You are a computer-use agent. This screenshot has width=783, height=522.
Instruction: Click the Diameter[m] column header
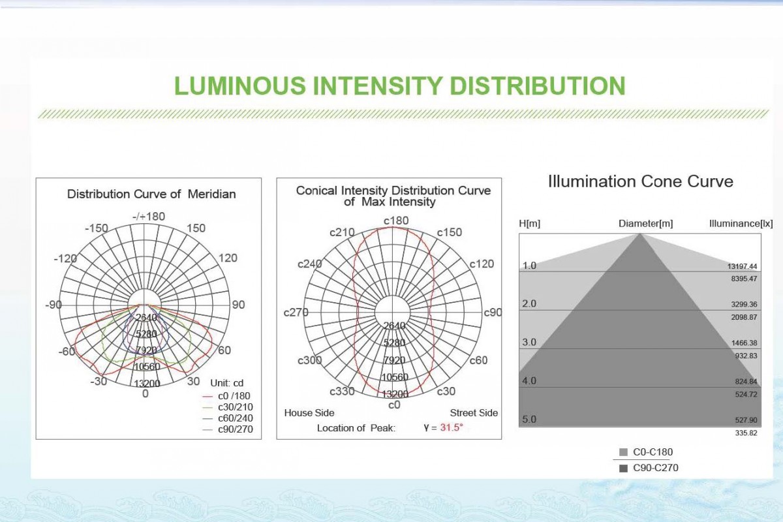[646, 224]
